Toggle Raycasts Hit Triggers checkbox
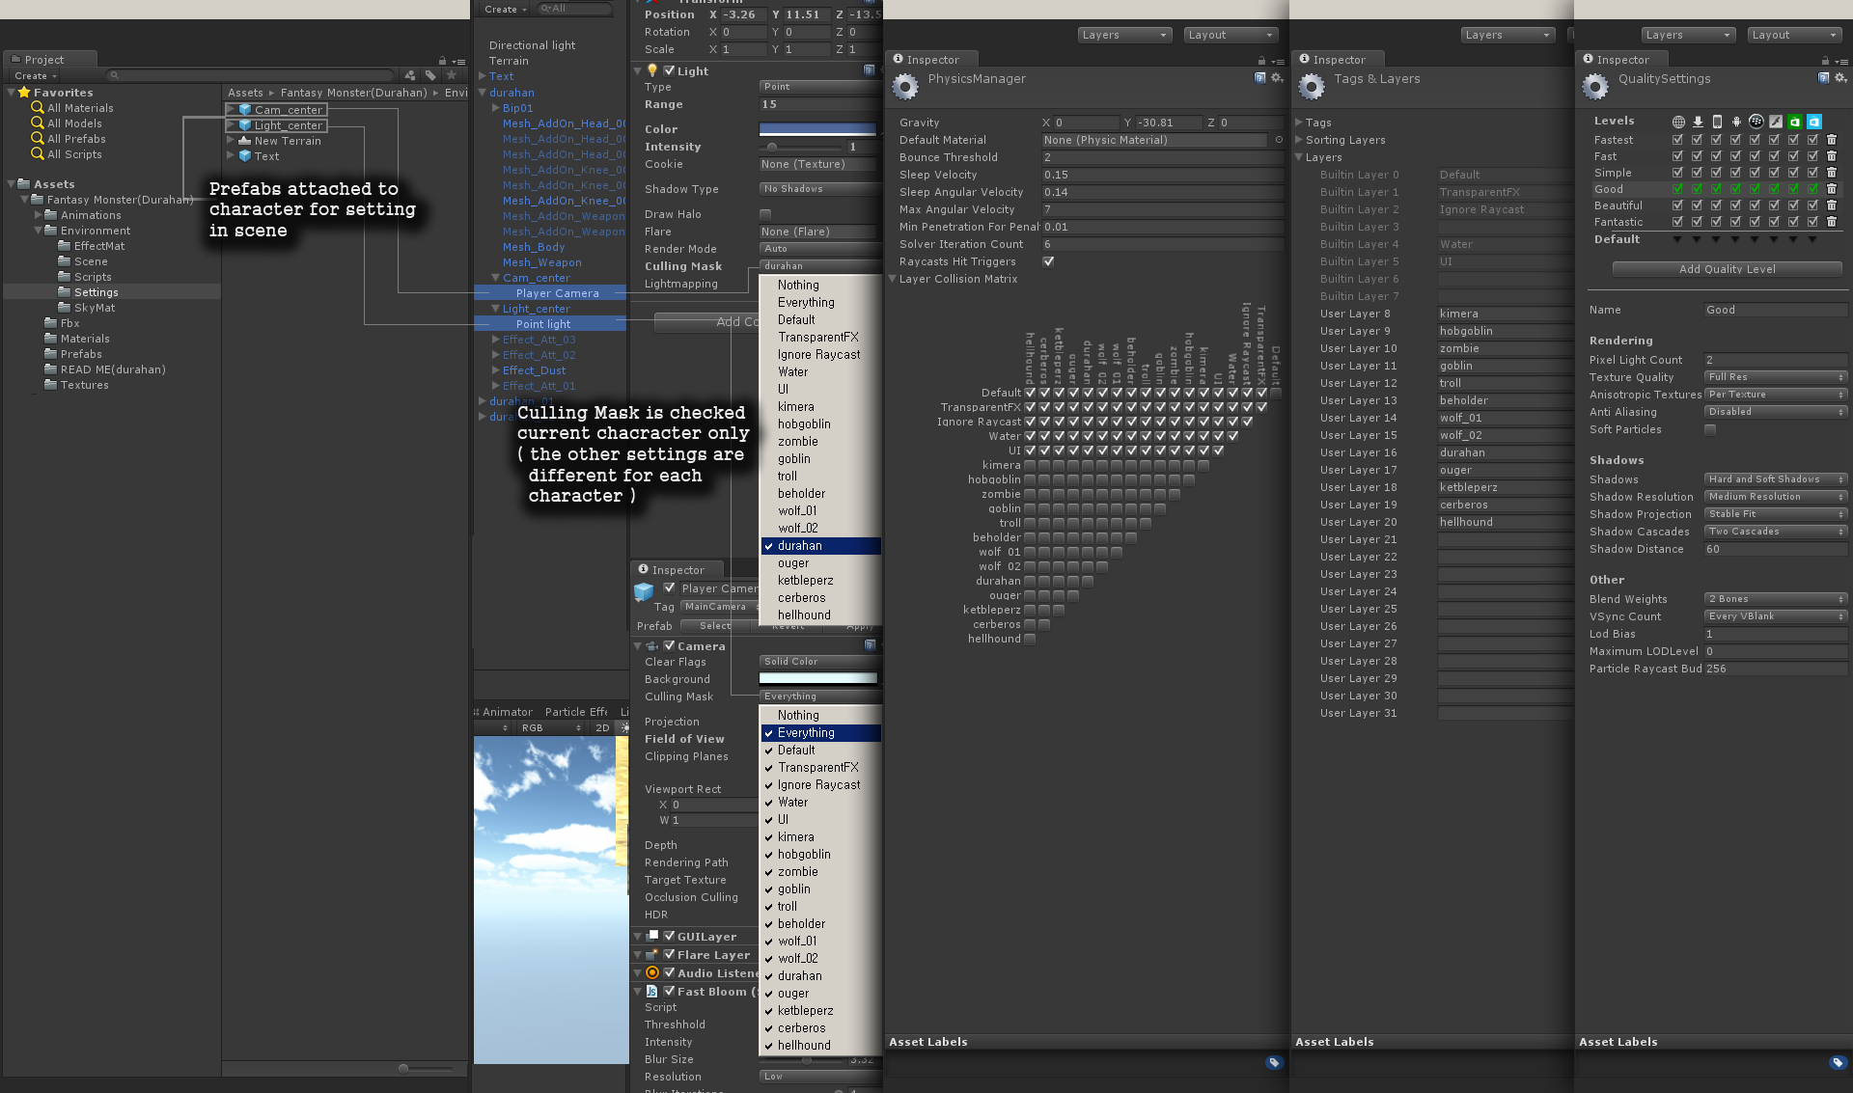The width and height of the screenshot is (1853, 1093). (x=1048, y=261)
